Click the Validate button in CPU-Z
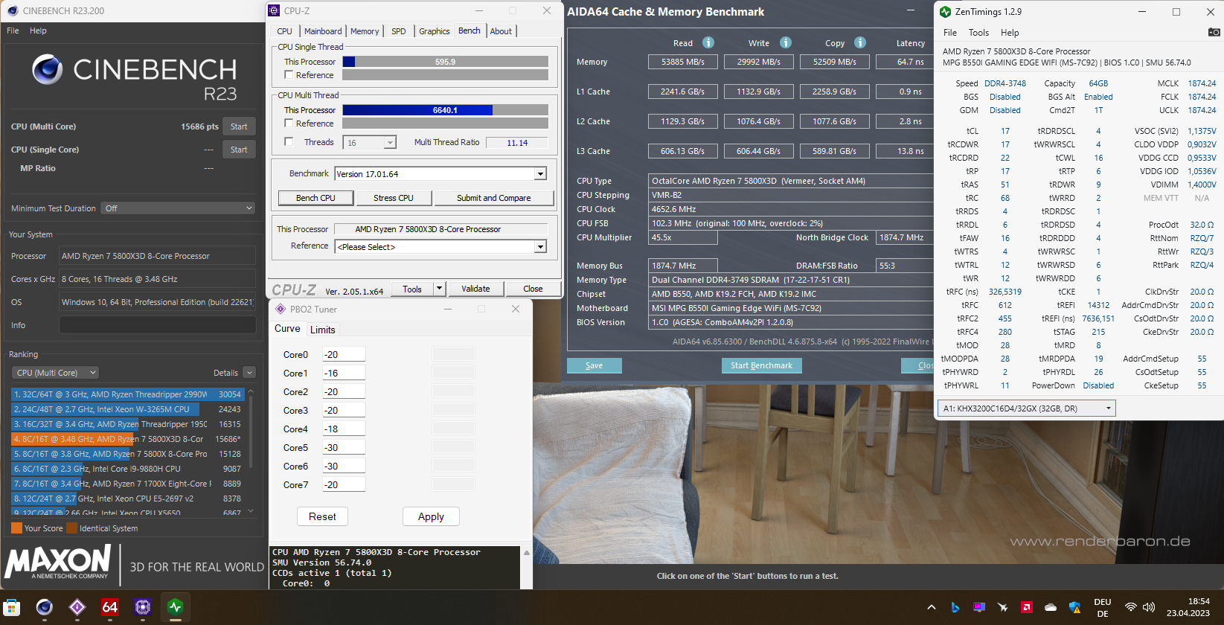Viewport: 1224px width, 625px height. tap(475, 289)
